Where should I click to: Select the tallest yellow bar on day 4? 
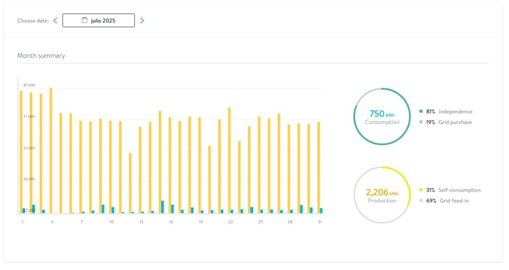click(x=51, y=149)
